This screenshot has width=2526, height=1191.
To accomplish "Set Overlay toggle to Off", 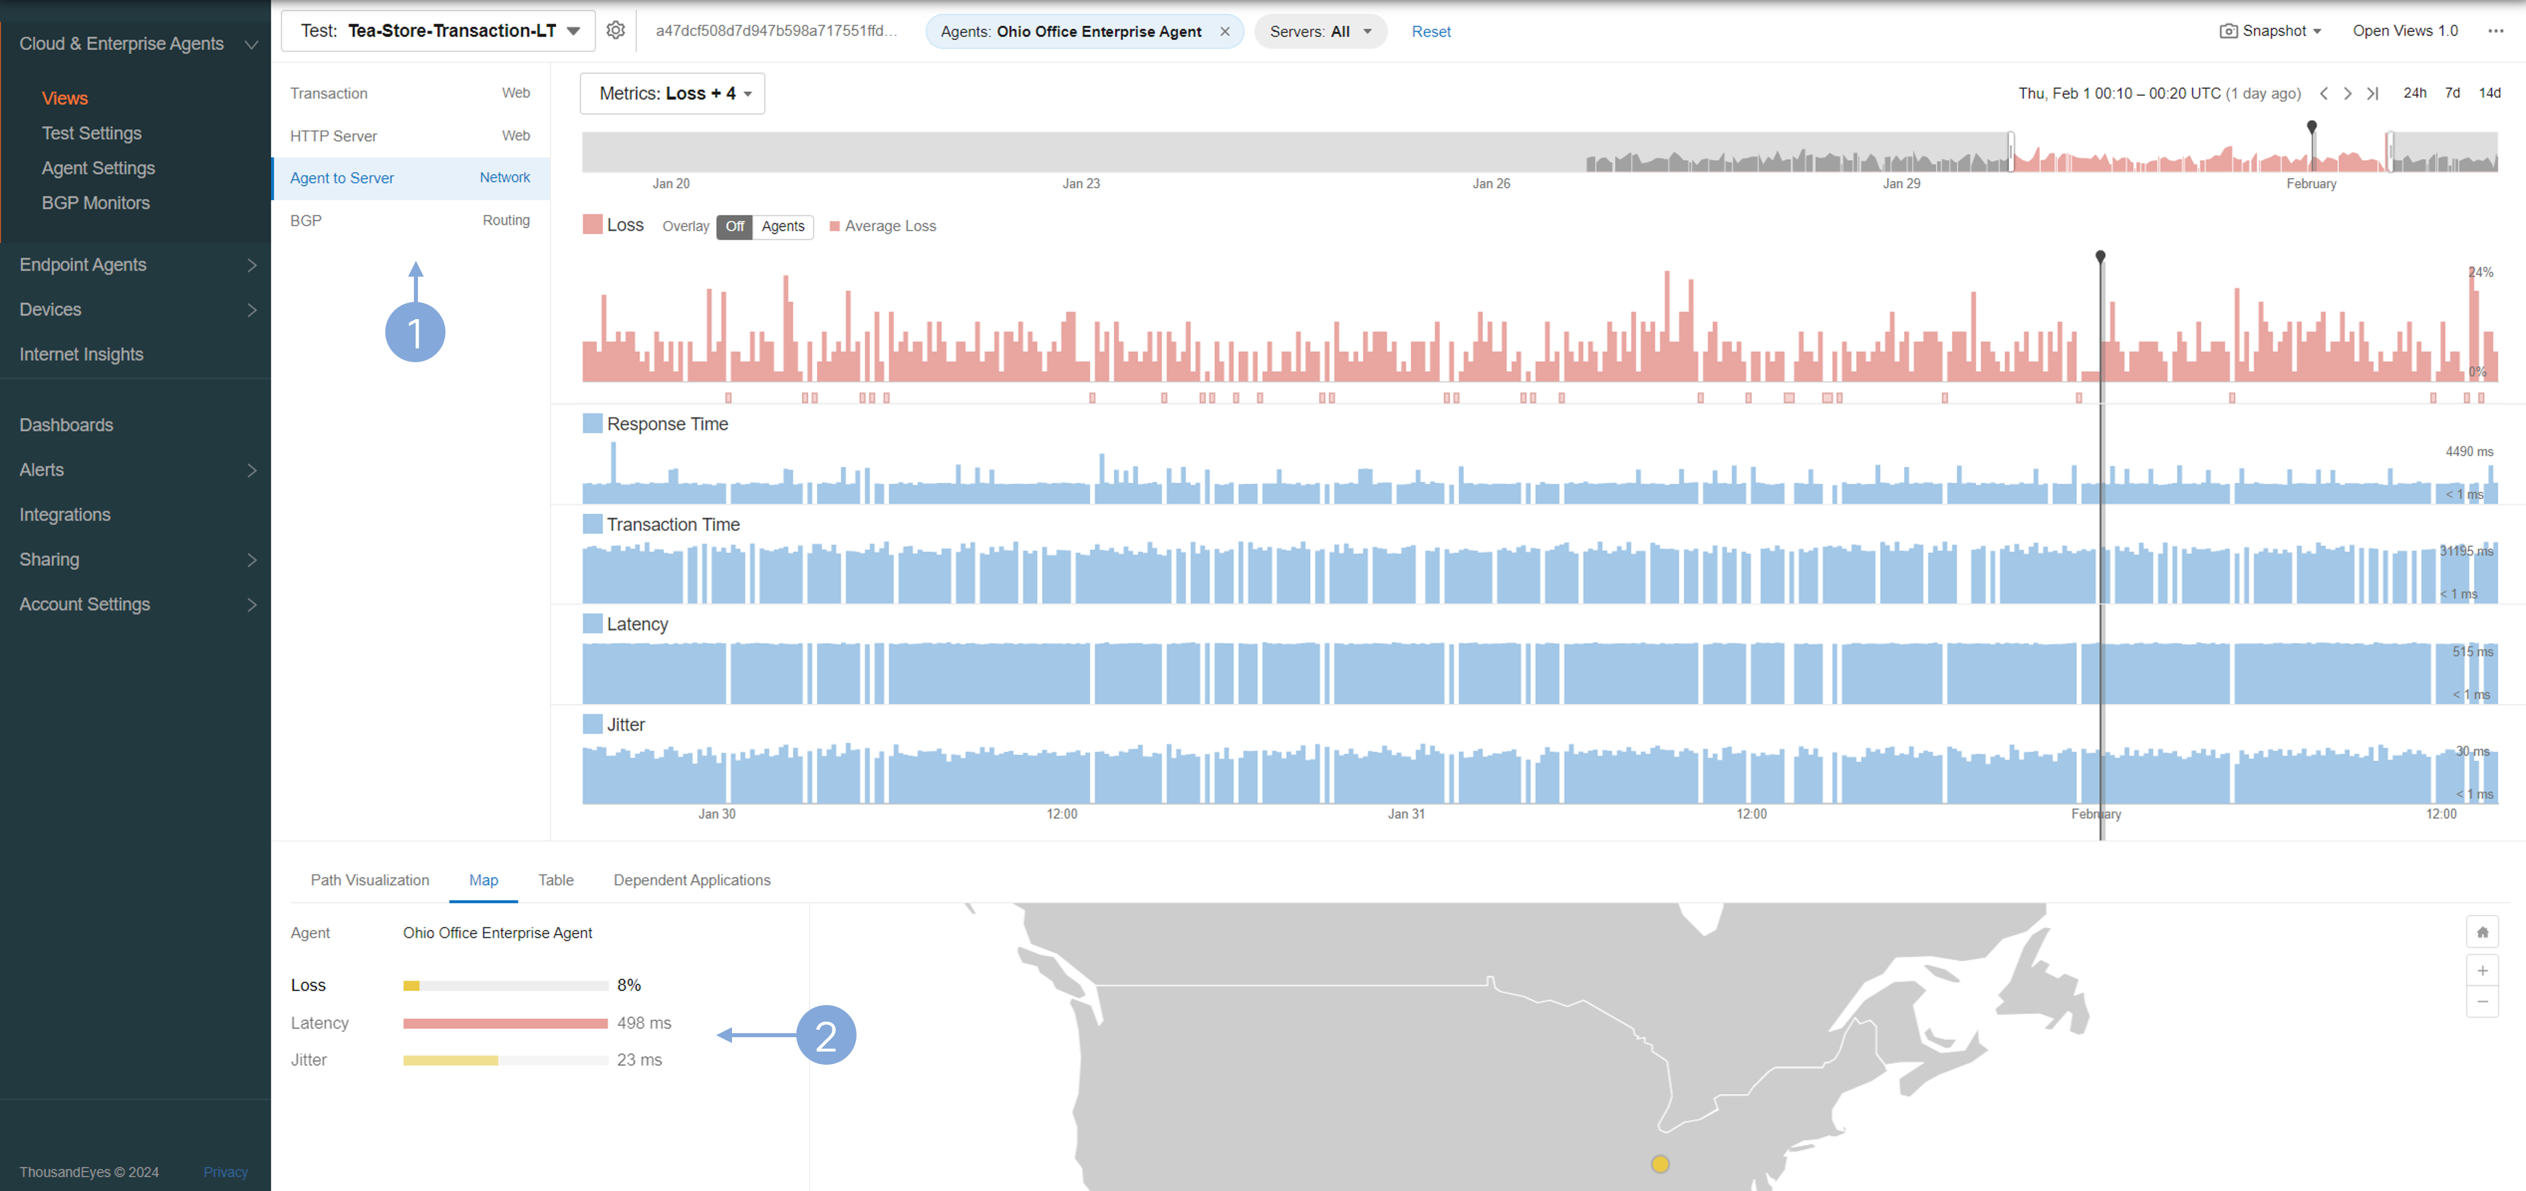I will click(x=734, y=227).
